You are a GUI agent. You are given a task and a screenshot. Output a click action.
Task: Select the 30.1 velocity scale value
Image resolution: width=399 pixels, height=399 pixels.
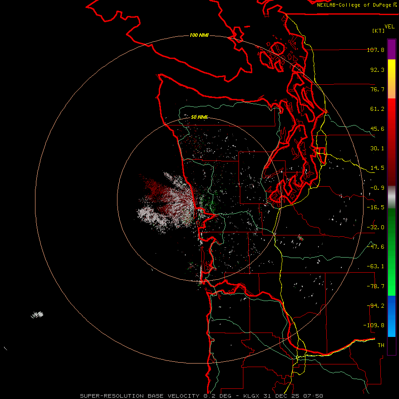click(x=377, y=149)
